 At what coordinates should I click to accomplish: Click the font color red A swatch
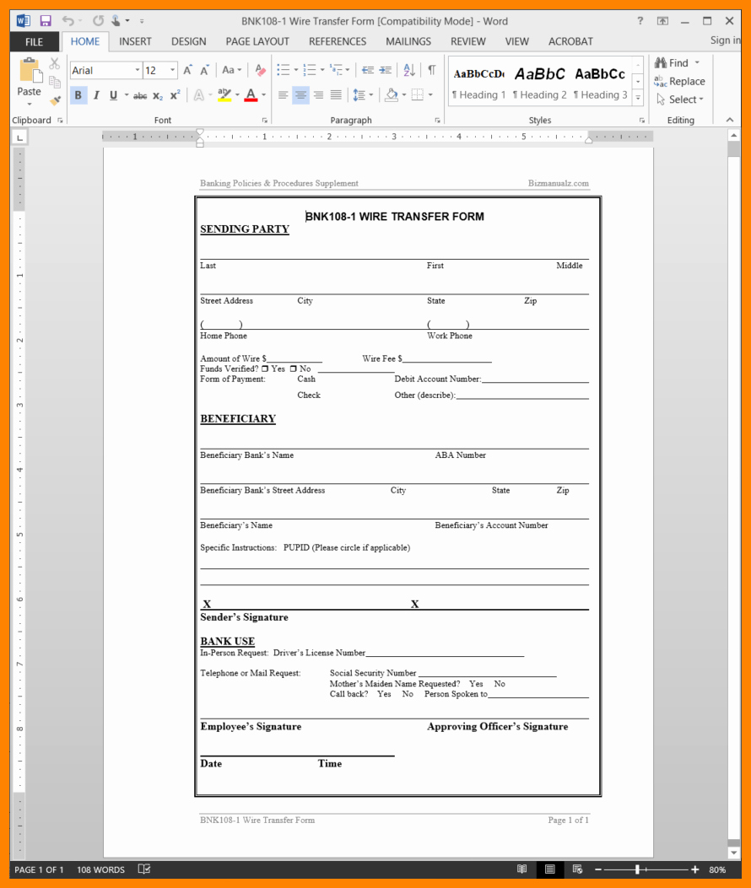[251, 95]
